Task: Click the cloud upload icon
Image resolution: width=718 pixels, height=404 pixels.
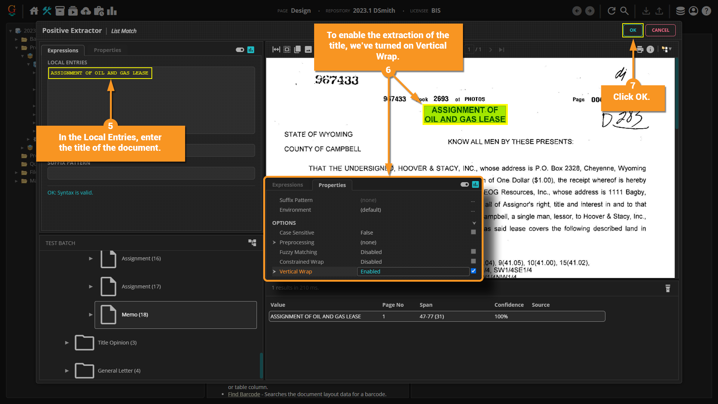Action: point(86,11)
